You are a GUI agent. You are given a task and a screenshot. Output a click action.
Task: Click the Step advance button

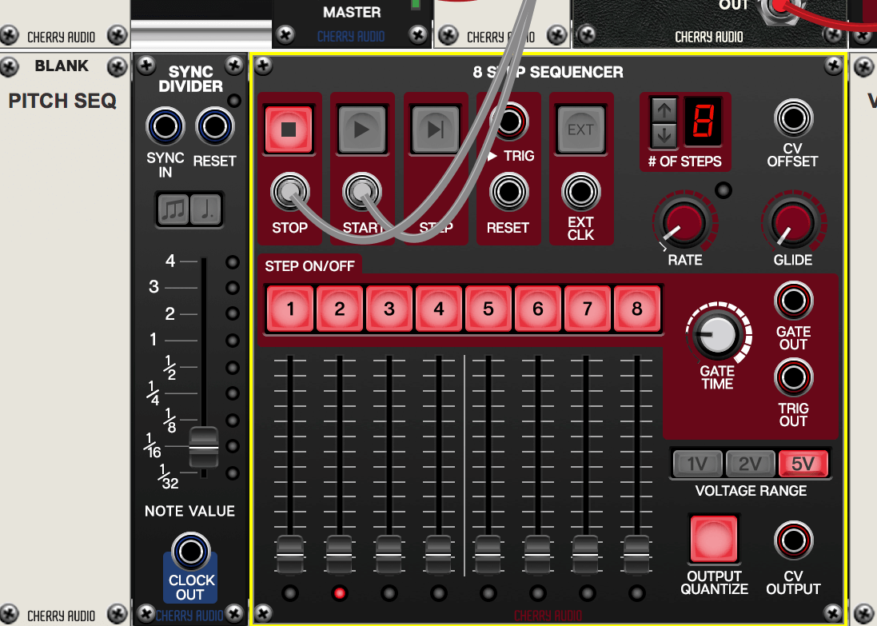tap(436, 130)
